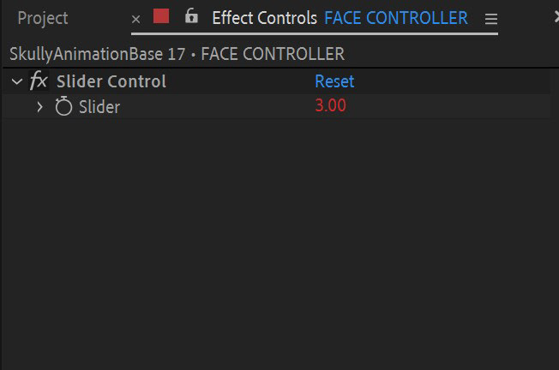Toggle the fx switch for Slider Control

pos(39,81)
